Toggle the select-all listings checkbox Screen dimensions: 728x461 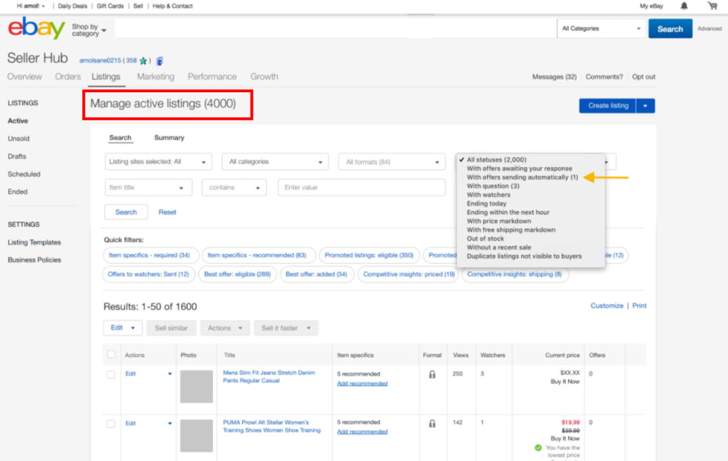(x=111, y=355)
